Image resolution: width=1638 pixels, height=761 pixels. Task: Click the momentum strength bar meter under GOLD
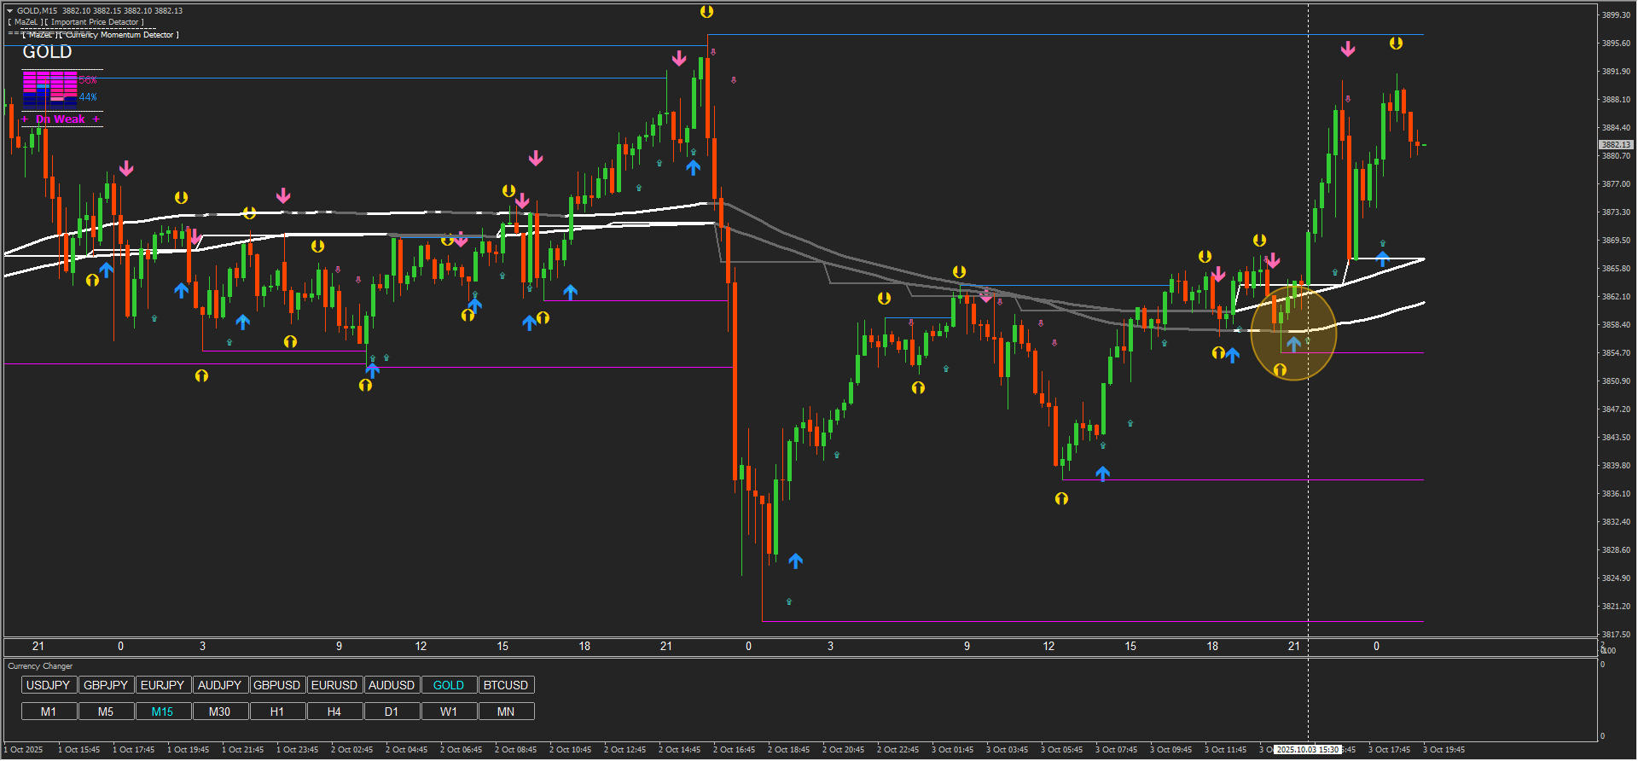pos(50,88)
